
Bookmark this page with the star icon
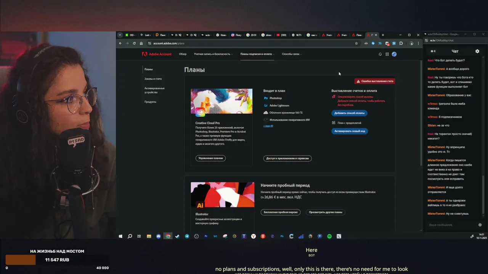tap(356, 43)
